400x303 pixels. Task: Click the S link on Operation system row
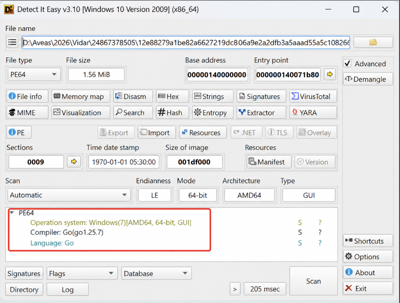[x=300, y=222]
